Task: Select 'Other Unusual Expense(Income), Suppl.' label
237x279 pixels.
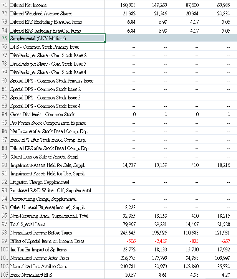Action: click(x=47, y=208)
